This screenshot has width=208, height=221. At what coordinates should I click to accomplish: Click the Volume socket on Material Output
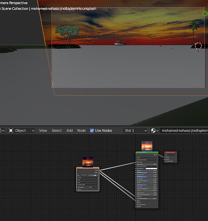[x=164, y=159]
